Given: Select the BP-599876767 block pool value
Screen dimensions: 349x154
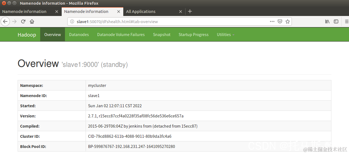Looking at the screenshot, I should [132, 147].
